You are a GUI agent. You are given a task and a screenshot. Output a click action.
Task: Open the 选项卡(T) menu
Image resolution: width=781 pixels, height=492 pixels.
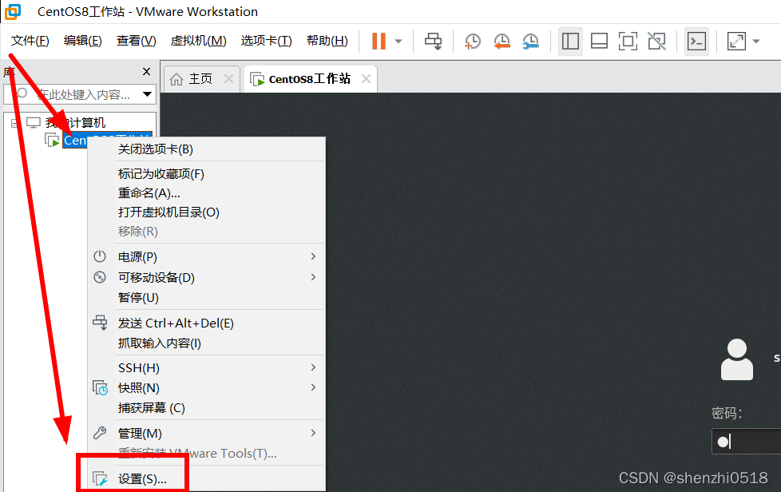[x=266, y=41]
